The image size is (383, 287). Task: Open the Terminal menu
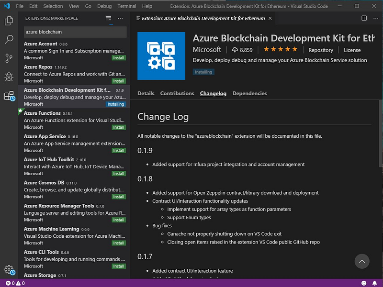[127, 6]
